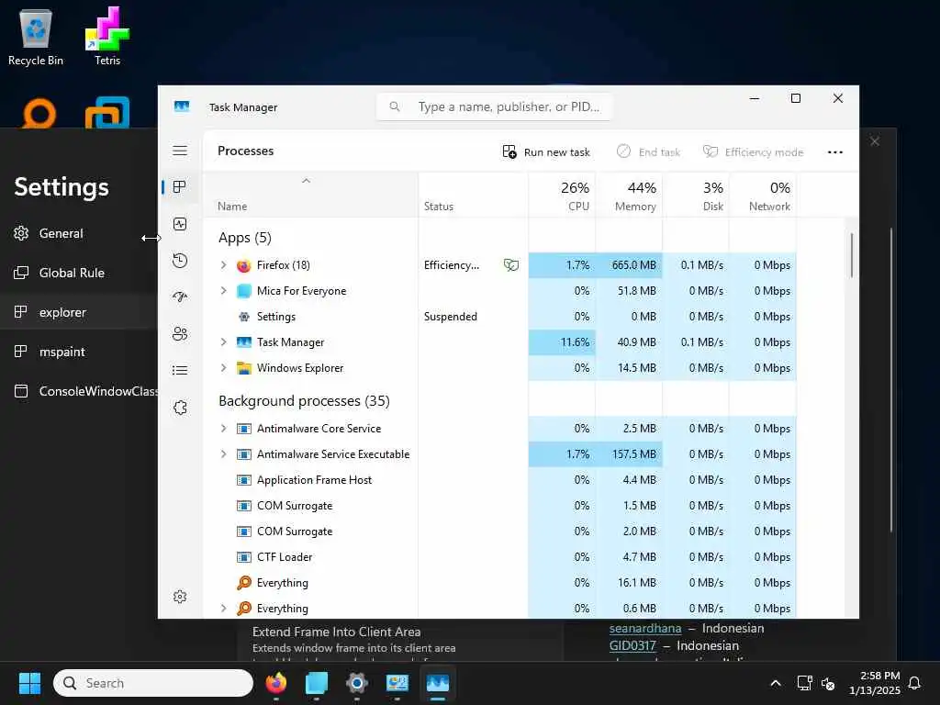Open the App history icon in the sidebar
This screenshot has width=940, height=705.
coord(180,261)
